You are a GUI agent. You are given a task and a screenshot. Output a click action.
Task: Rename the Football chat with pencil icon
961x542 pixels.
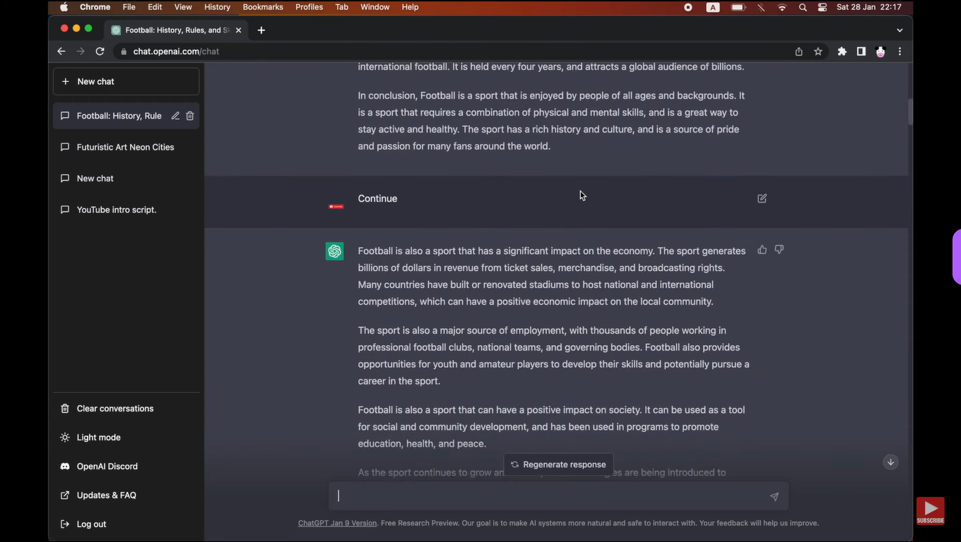[x=175, y=116]
